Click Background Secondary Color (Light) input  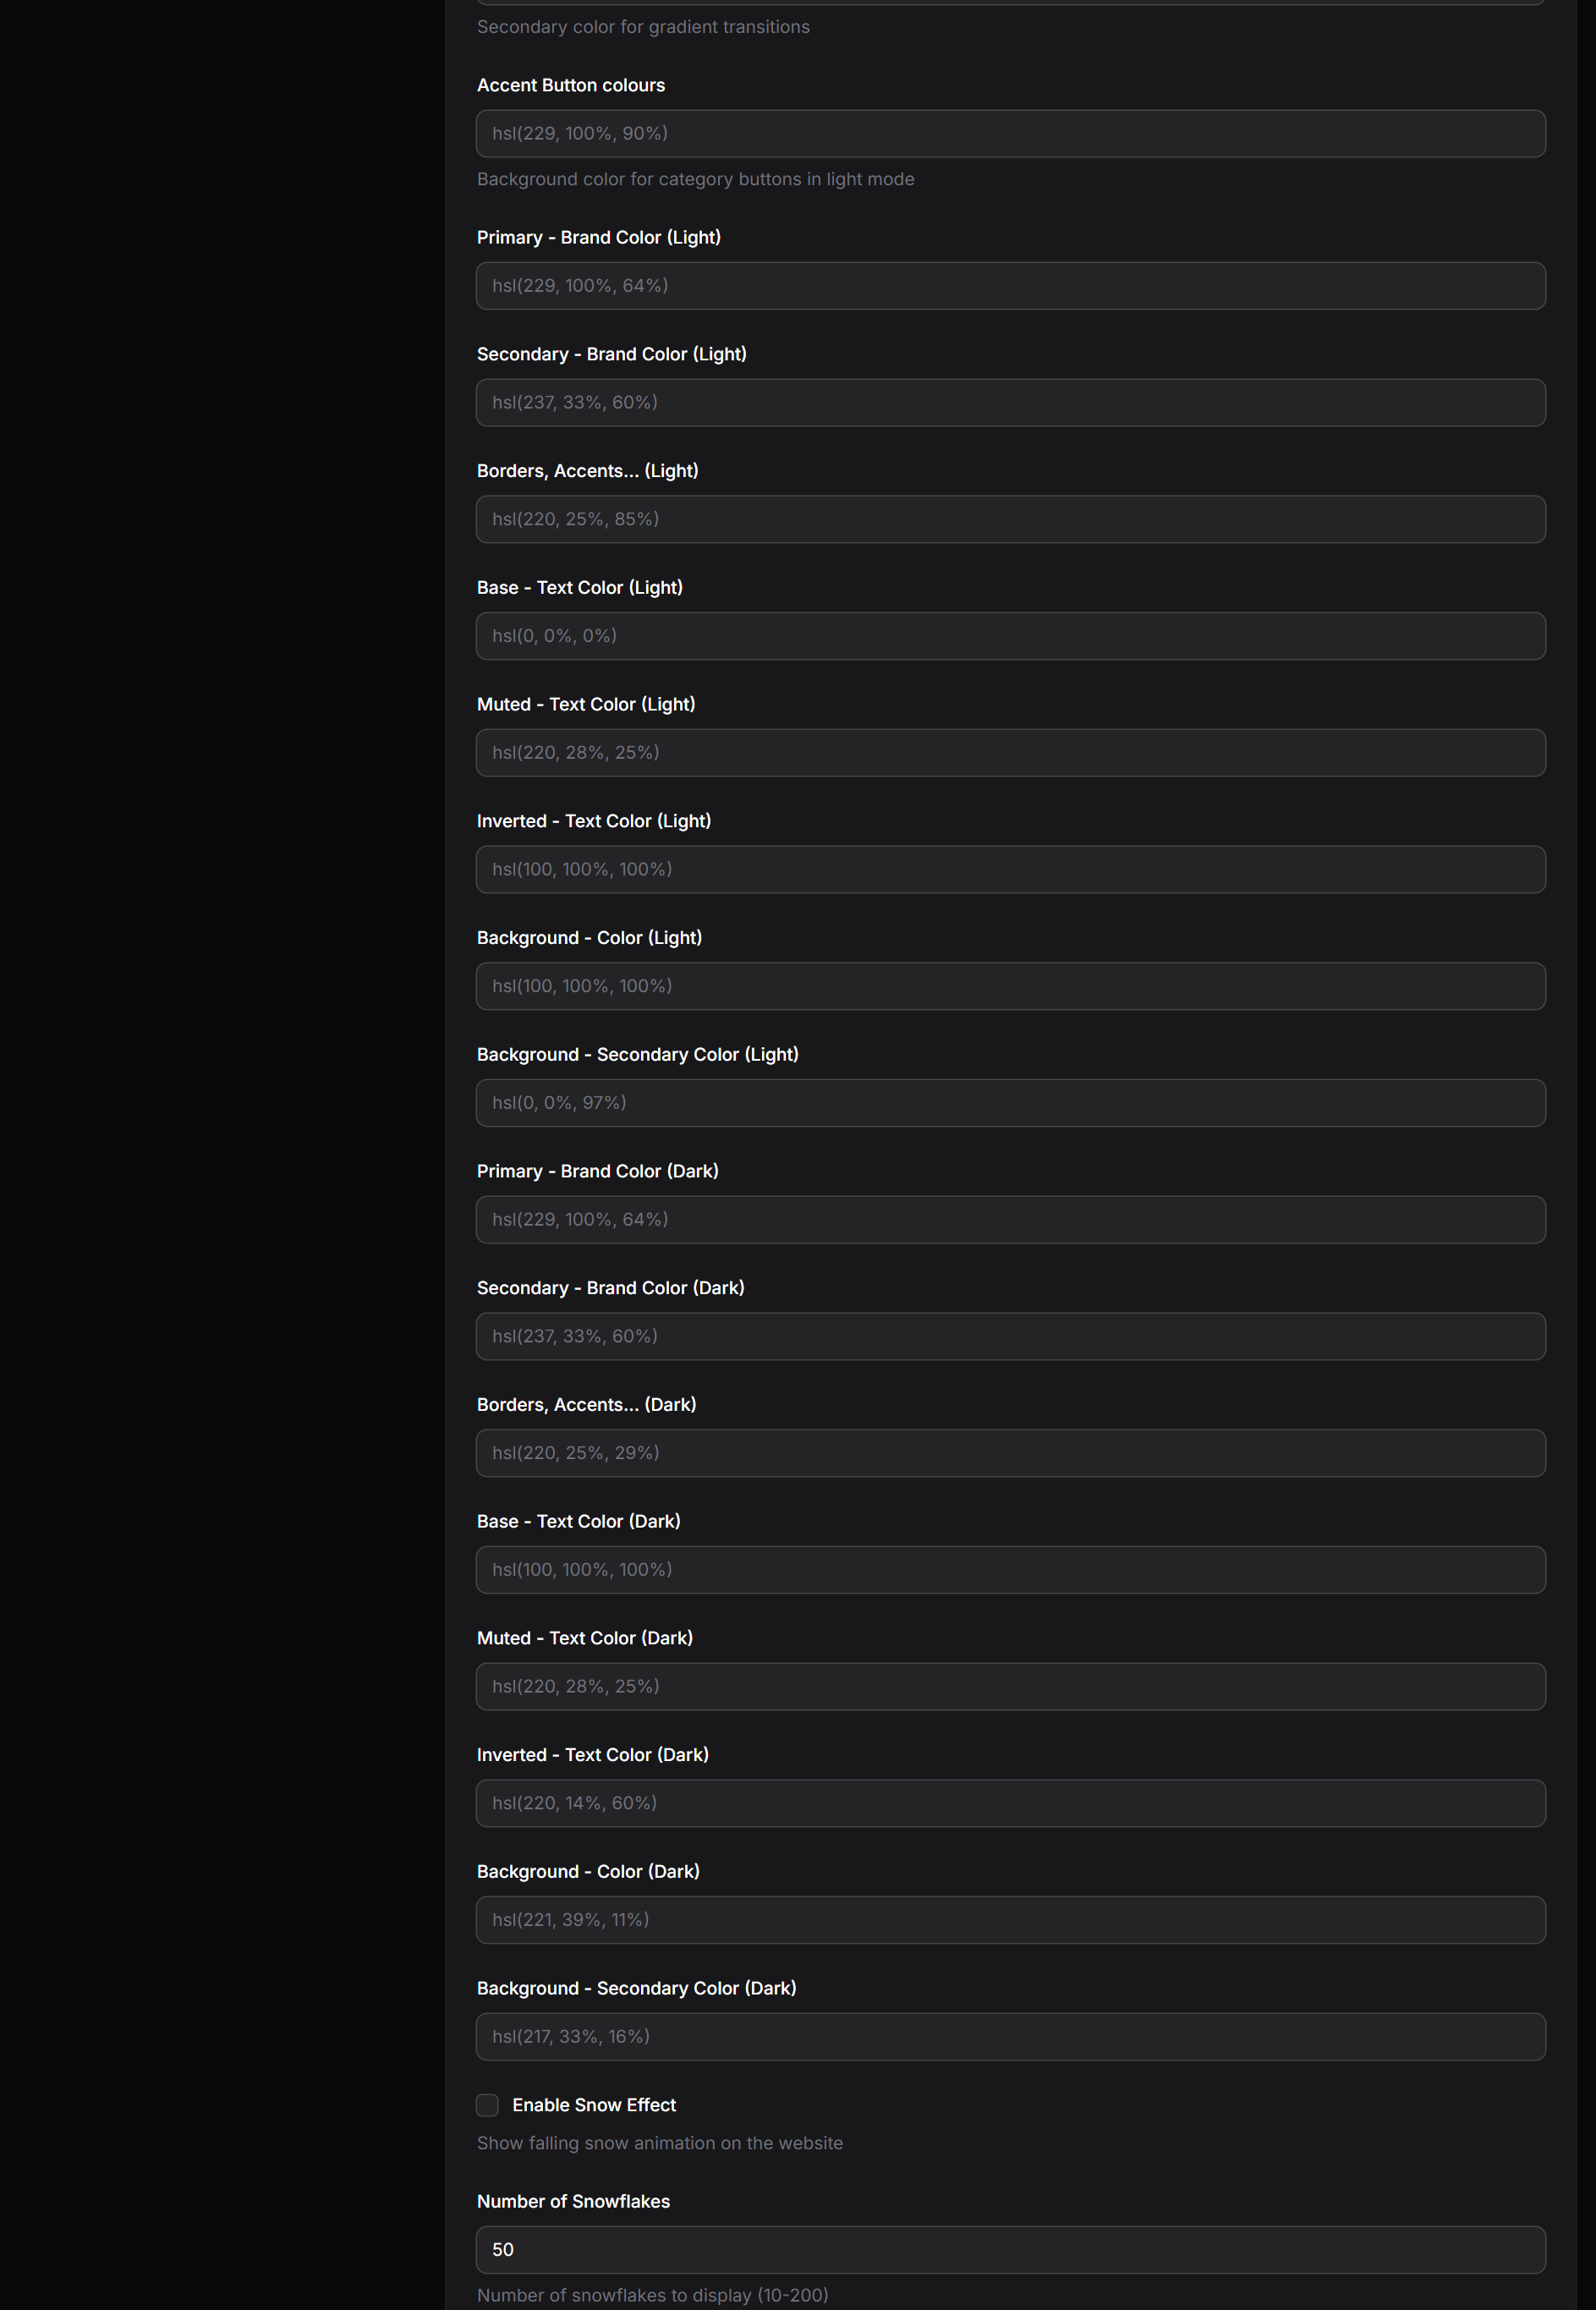pos(1010,1103)
